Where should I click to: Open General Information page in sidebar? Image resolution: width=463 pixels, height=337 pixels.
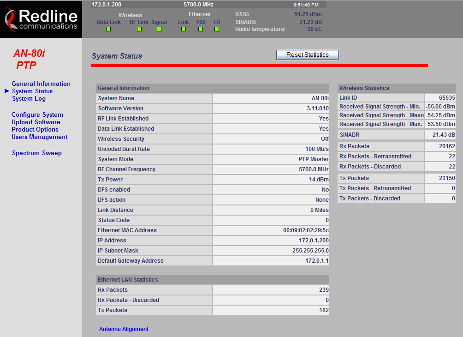pos(41,84)
